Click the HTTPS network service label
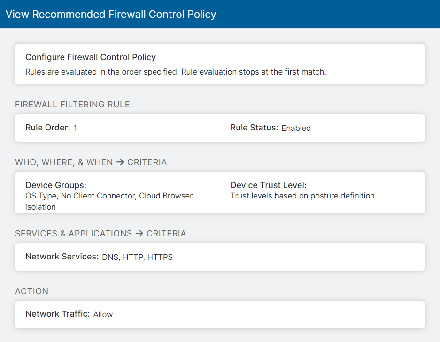Viewport: 440px width, 342px height. tap(162, 257)
